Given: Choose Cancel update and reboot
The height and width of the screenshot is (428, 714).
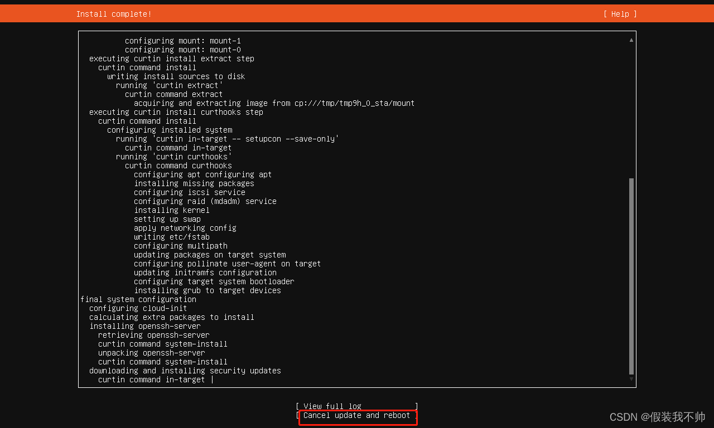Looking at the screenshot, I should 357,415.
